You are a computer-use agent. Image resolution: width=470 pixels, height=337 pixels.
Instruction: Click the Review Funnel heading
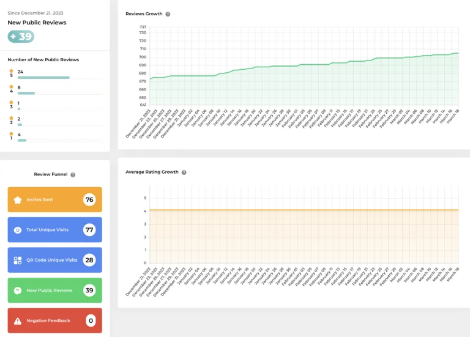pos(51,174)
